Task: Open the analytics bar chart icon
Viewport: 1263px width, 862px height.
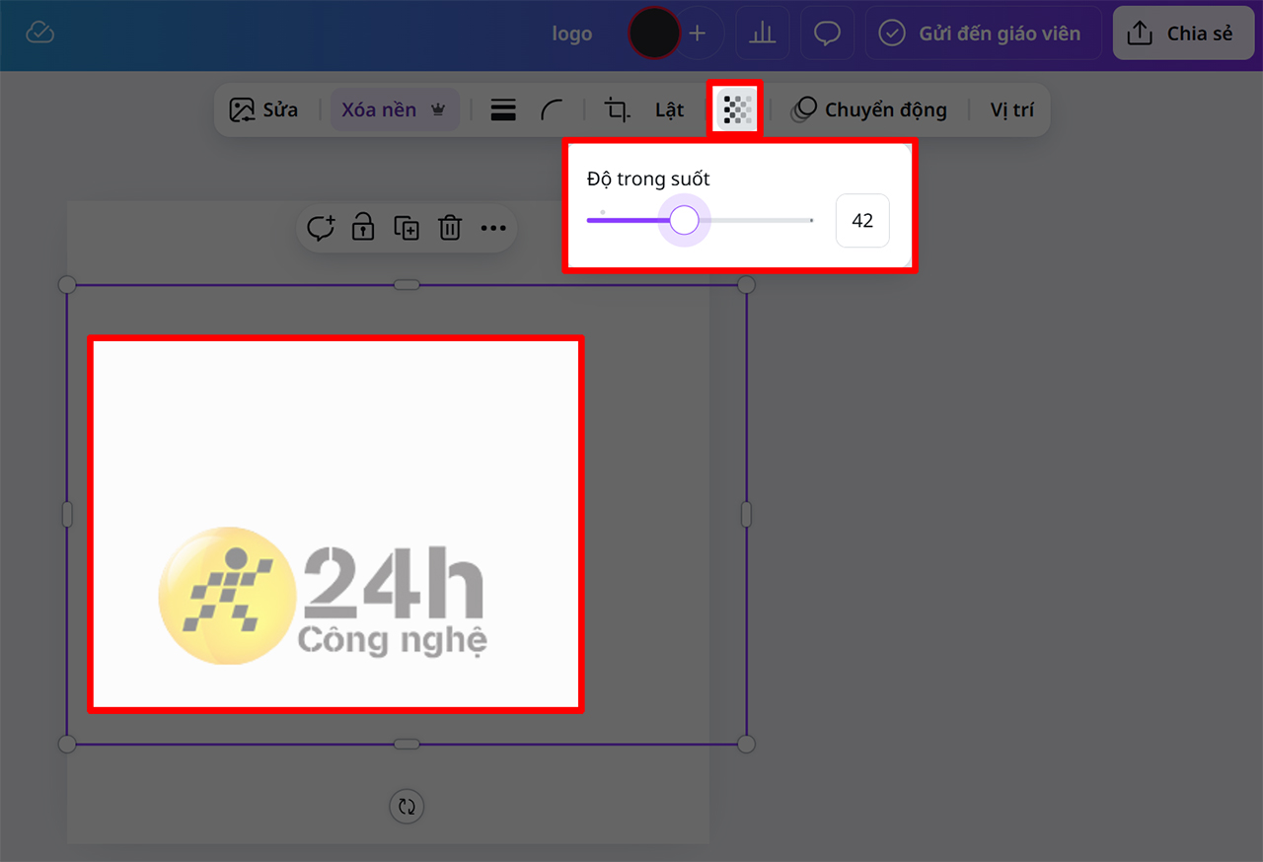Action: tap(762, 34)
